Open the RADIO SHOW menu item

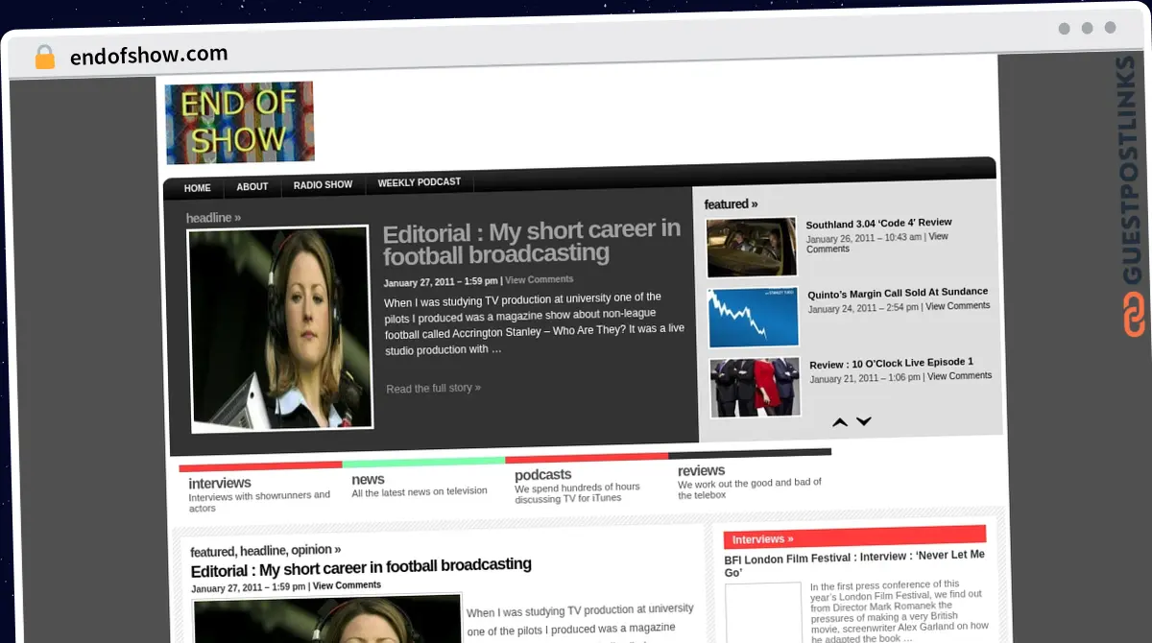click(x=323, y=184)
